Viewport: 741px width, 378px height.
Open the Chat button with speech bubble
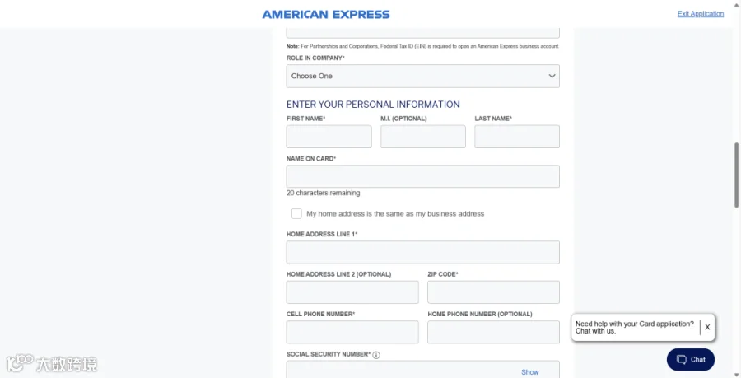691,360
